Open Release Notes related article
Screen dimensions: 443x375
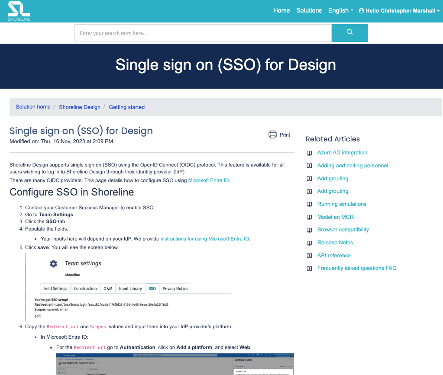click(335, 243)
